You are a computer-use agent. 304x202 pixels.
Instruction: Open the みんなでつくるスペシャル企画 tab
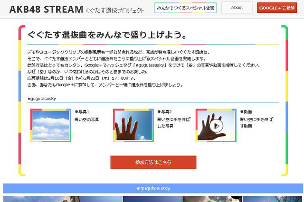point(186,8)
